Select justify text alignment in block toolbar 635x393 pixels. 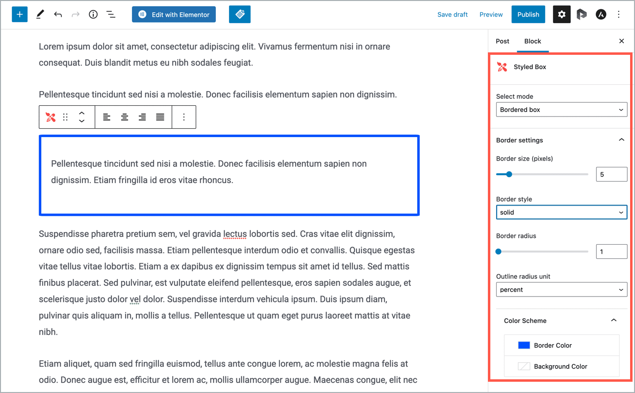(x=160, y=117)
